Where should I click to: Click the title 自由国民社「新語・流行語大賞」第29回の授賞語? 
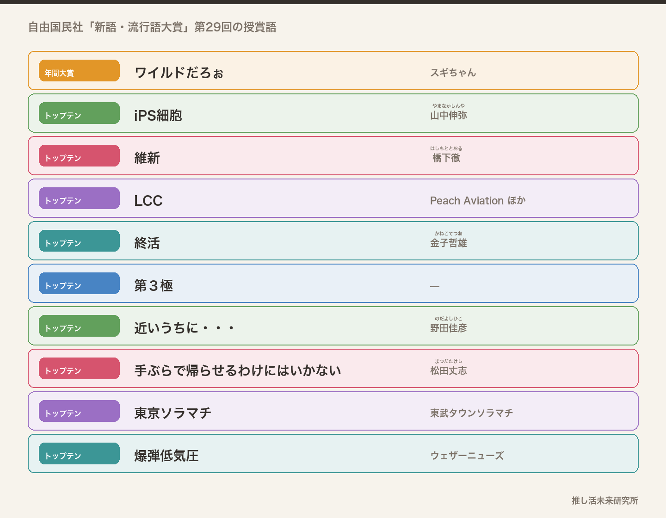tap(152, 27)
